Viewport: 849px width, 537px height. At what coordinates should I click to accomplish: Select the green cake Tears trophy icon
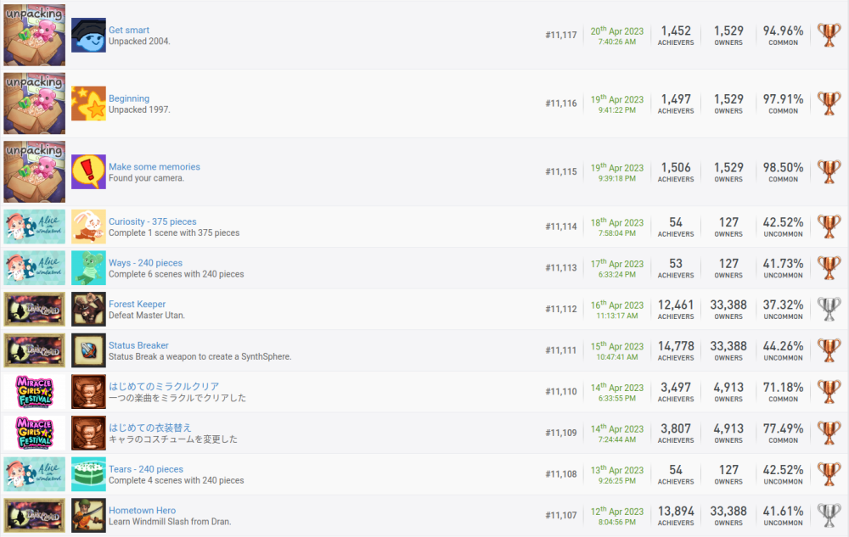click(x=88, y=474)
